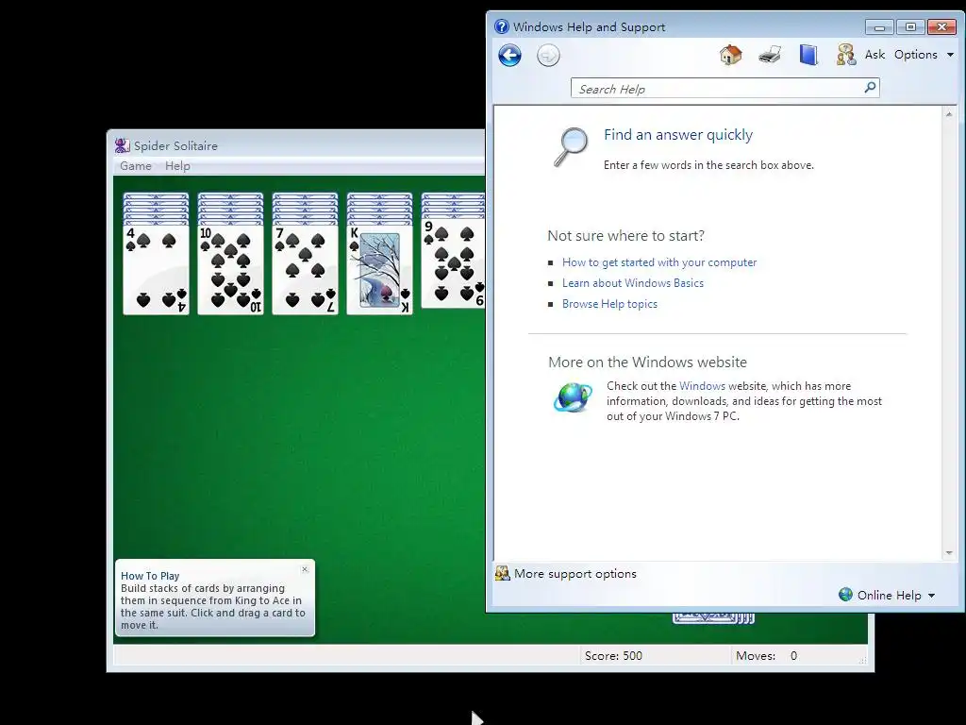The width and height of the screenshot is (966, 725).
Task: Click the Back arrow in Help window
Action: tap(509, 56)
